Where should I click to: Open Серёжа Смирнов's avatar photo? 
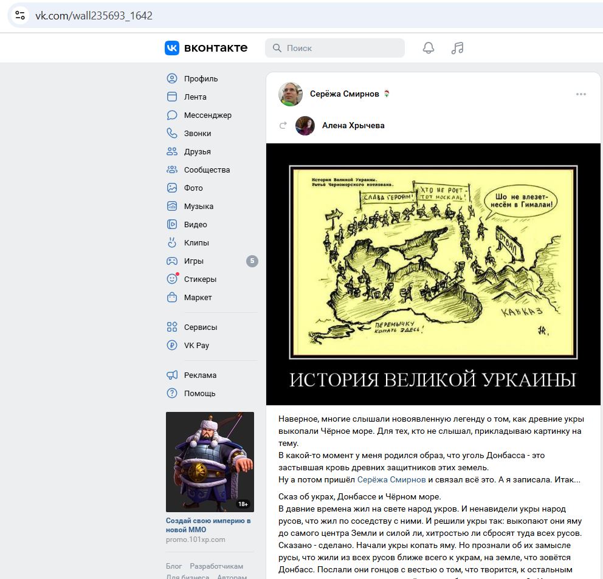click(291, 94)
